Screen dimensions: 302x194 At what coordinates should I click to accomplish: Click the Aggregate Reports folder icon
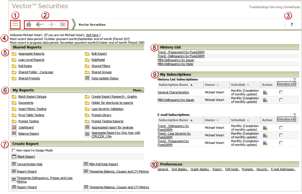tap(14, 54)
